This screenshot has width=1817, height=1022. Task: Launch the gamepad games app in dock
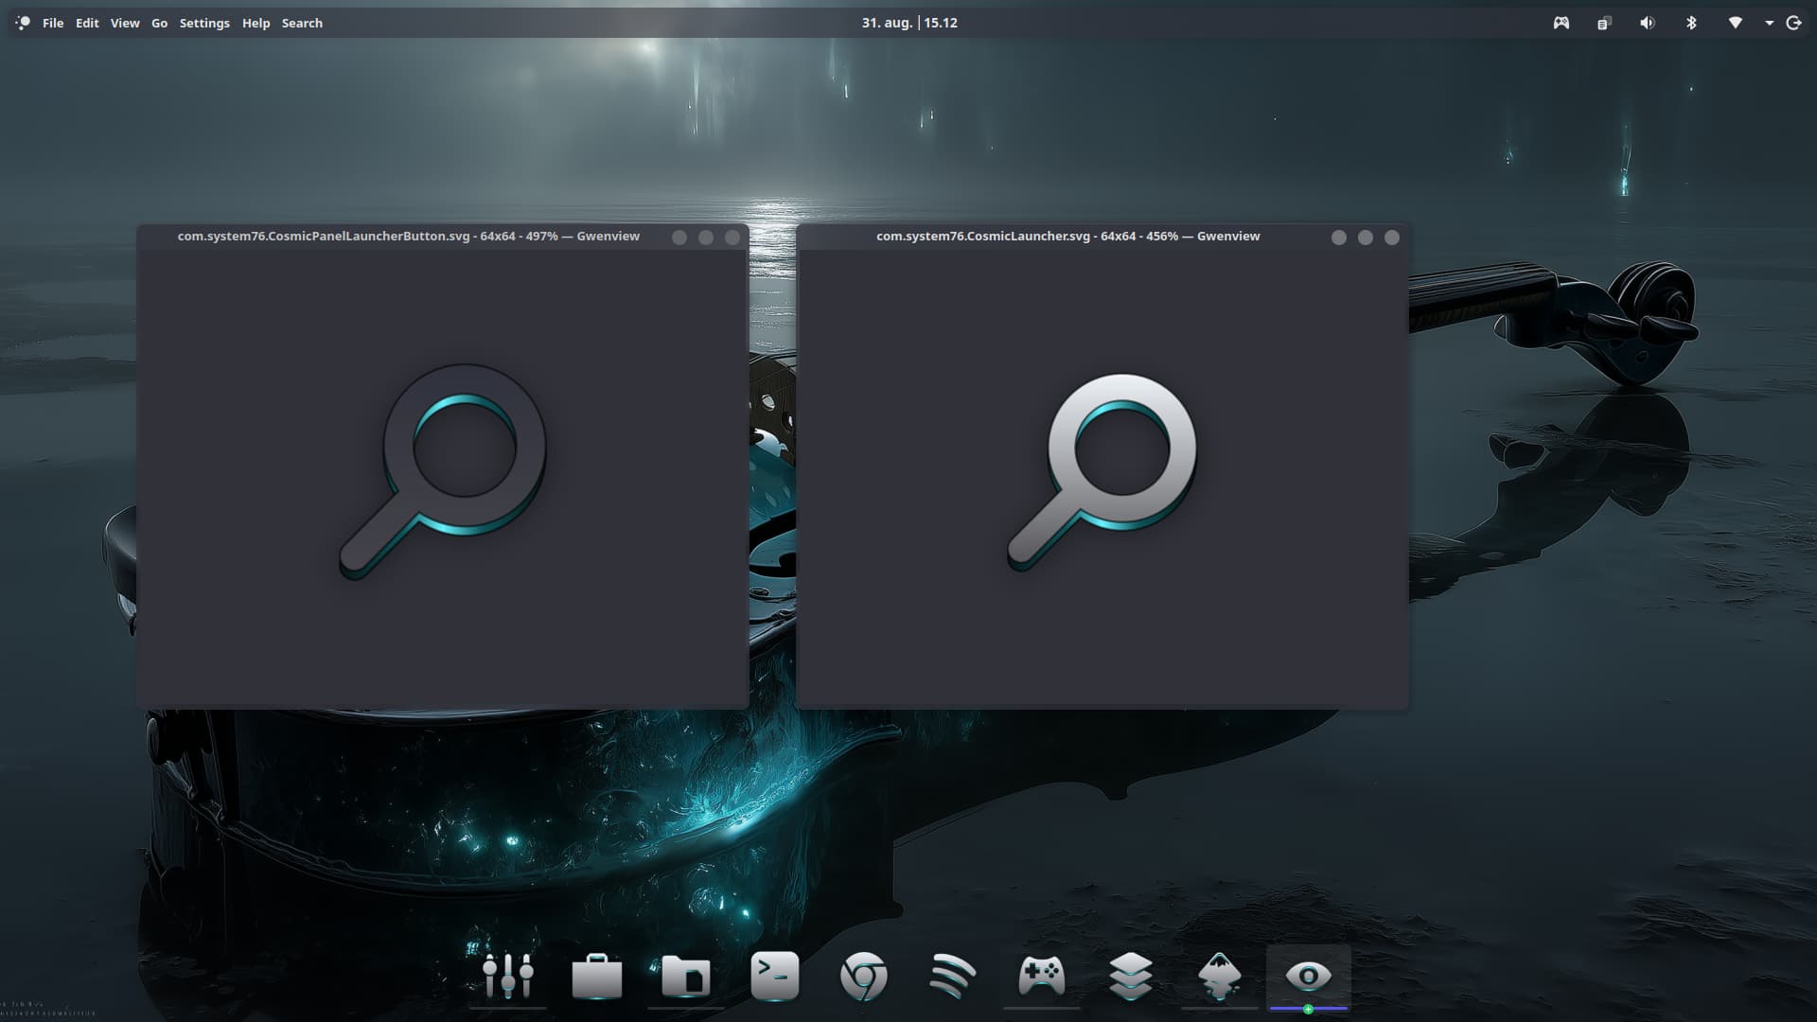coord(1041,976)
